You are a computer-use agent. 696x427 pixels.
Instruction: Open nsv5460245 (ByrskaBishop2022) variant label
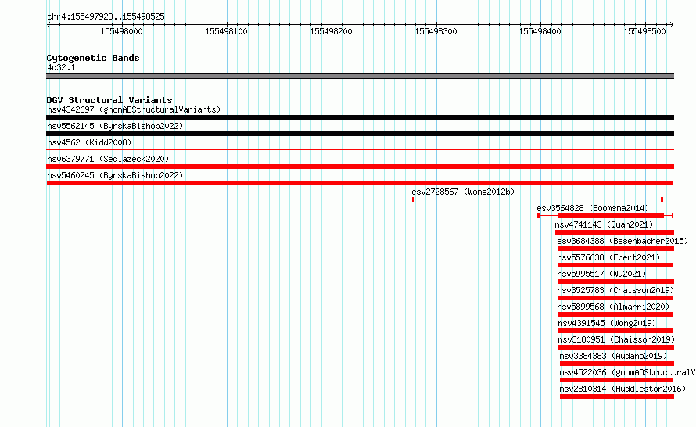point(115,175)
